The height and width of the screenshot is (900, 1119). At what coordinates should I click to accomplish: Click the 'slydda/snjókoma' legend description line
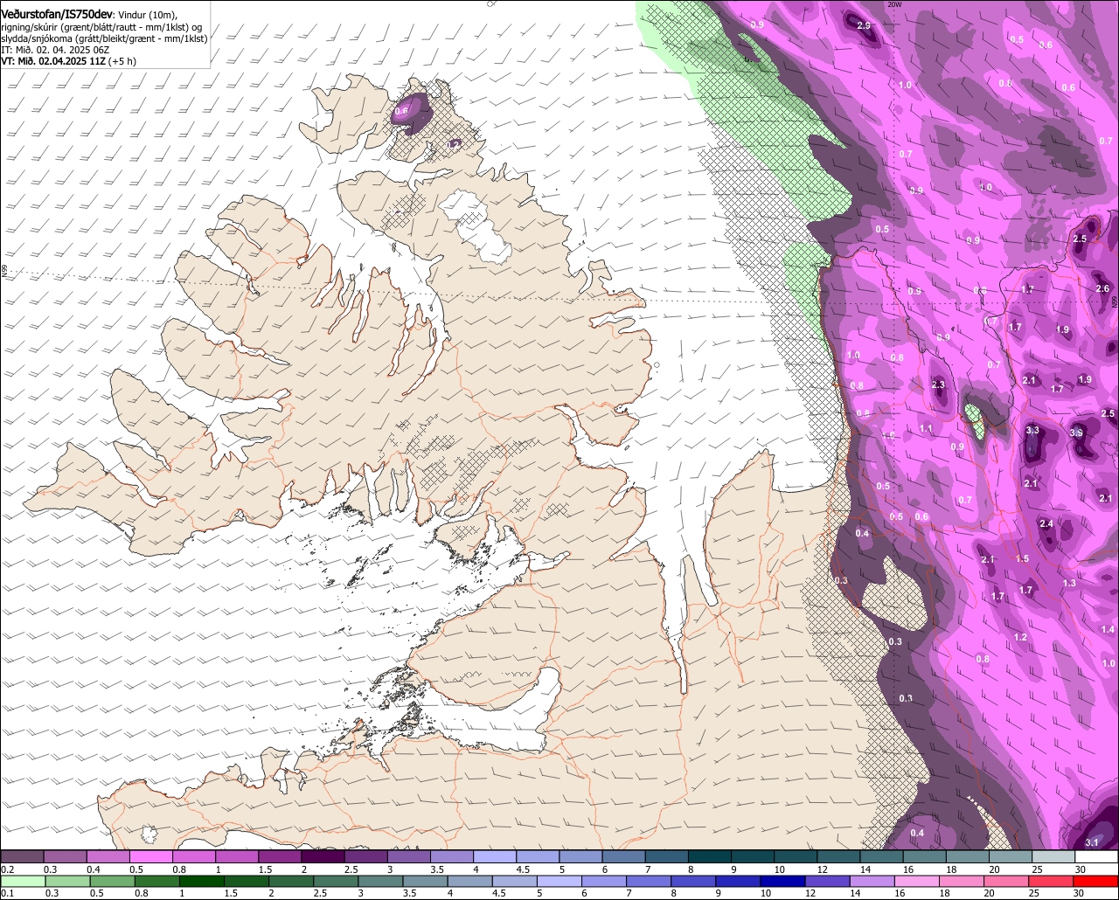[104, 38]
